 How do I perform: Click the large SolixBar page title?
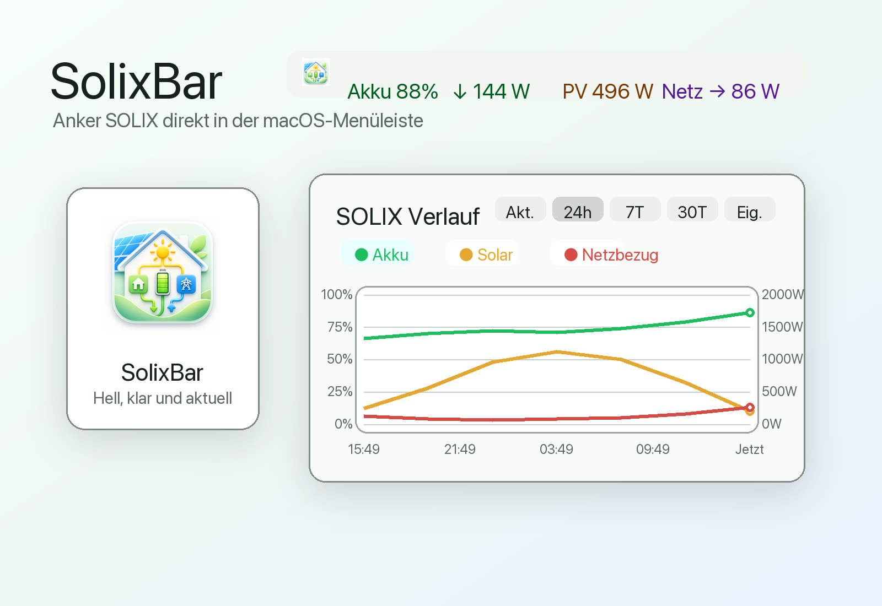click(136, 82)
